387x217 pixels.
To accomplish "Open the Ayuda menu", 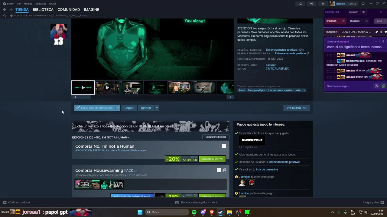I will [x=52, y=4].
